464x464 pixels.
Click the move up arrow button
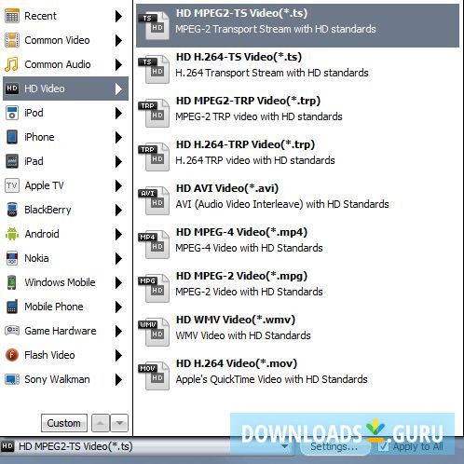pos(101,423)
